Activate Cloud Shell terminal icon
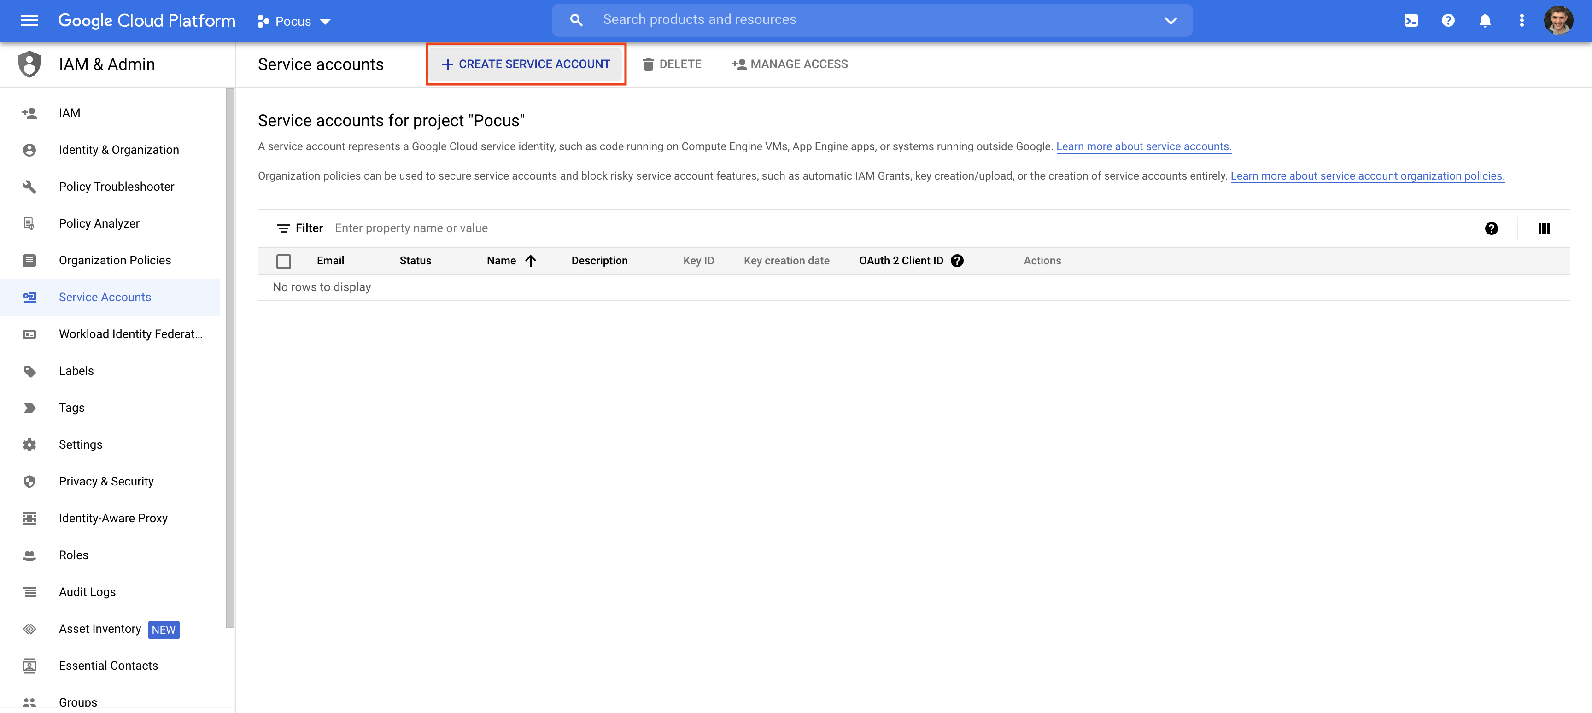The height and width of the screenshot is (713, 1592). click(x=1411, y=20)
